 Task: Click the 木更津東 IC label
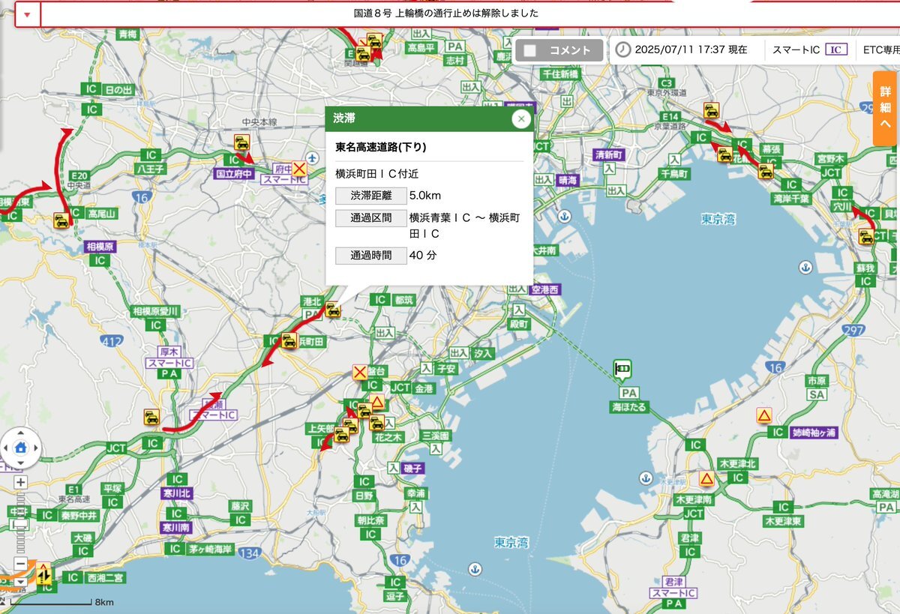coord(783,520)
